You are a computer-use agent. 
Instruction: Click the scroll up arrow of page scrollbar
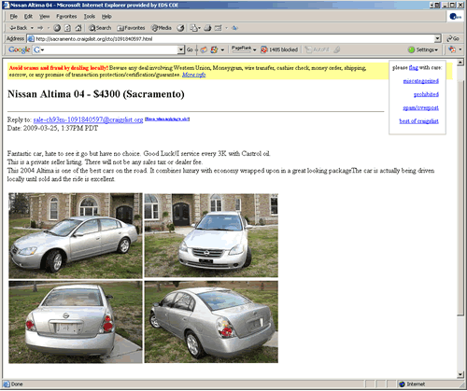[x=460, y=63]
